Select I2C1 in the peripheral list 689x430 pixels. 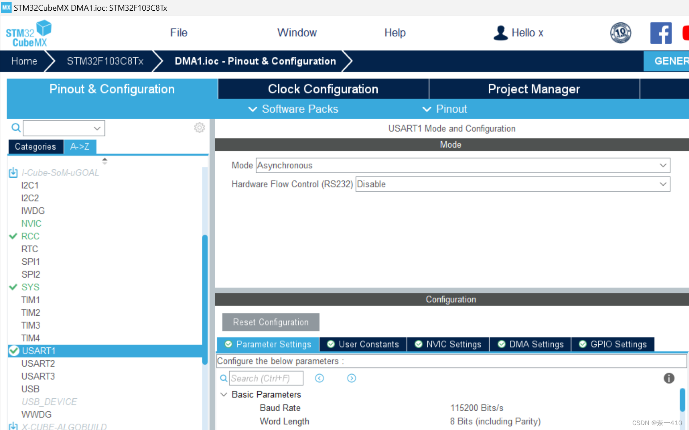(x=30, y=185)
